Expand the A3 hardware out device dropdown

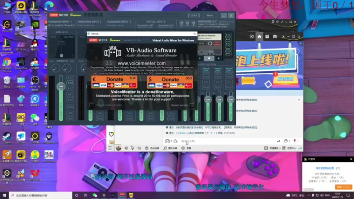coord(193,23)
